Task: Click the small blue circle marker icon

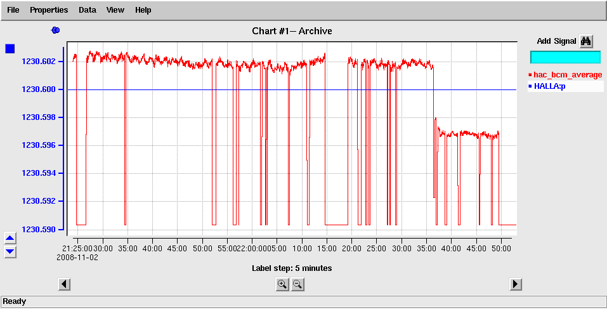Action: coord(55,30)
